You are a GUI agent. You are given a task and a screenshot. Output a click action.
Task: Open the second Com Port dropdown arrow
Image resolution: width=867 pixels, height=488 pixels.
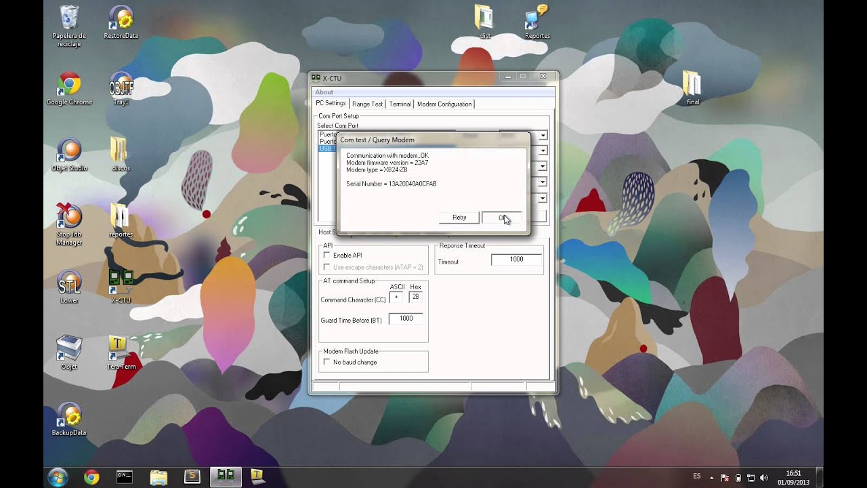pos(543,150)
